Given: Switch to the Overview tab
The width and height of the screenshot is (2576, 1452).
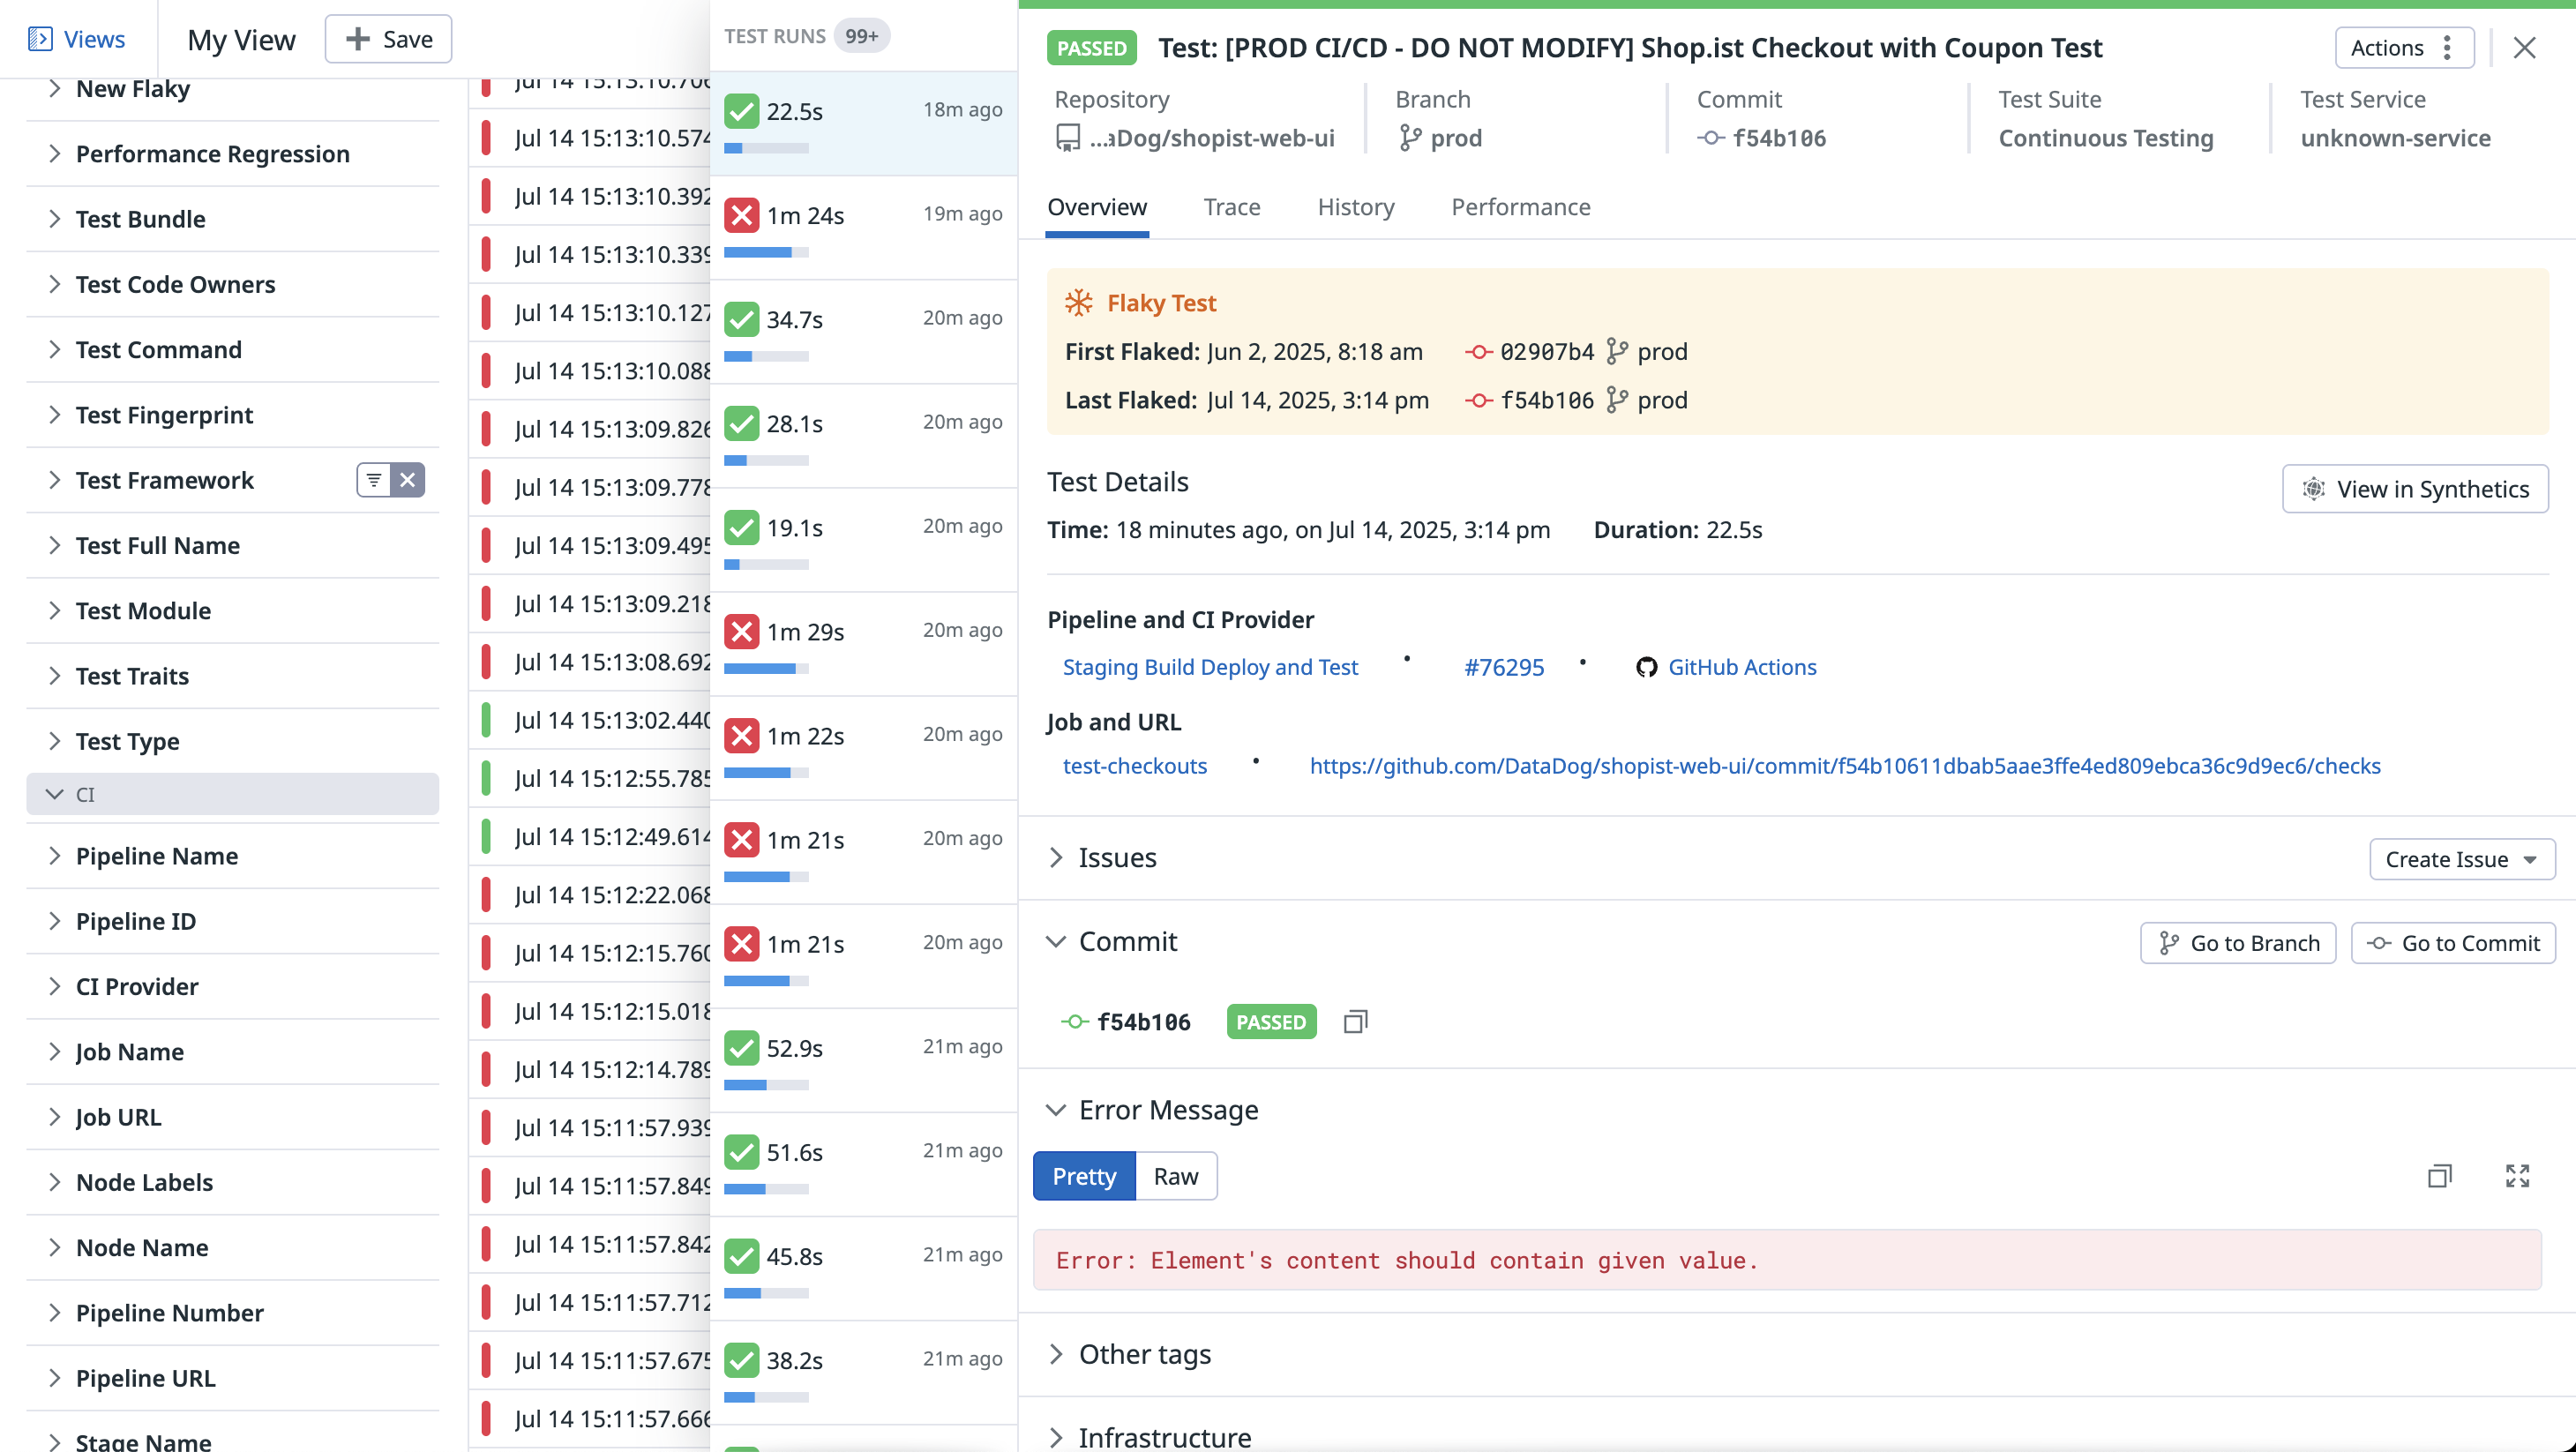Looking at the screenshot, I should (1097, 207).
